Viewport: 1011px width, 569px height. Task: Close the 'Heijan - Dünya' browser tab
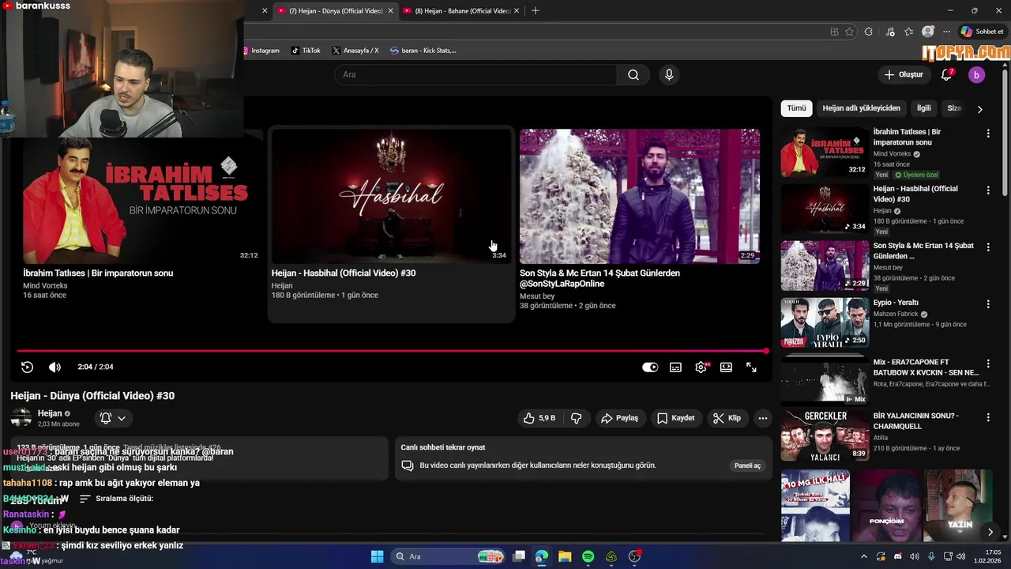pos(390,11)
